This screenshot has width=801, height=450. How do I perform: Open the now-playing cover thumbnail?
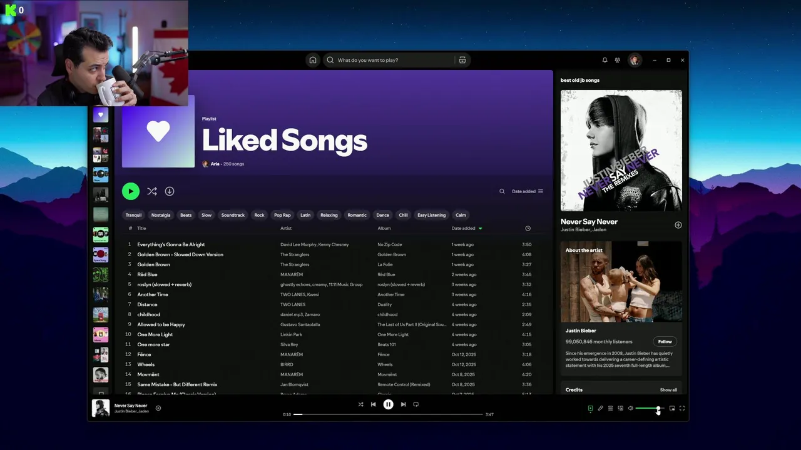pyautogui.click(x=101, y=408)
